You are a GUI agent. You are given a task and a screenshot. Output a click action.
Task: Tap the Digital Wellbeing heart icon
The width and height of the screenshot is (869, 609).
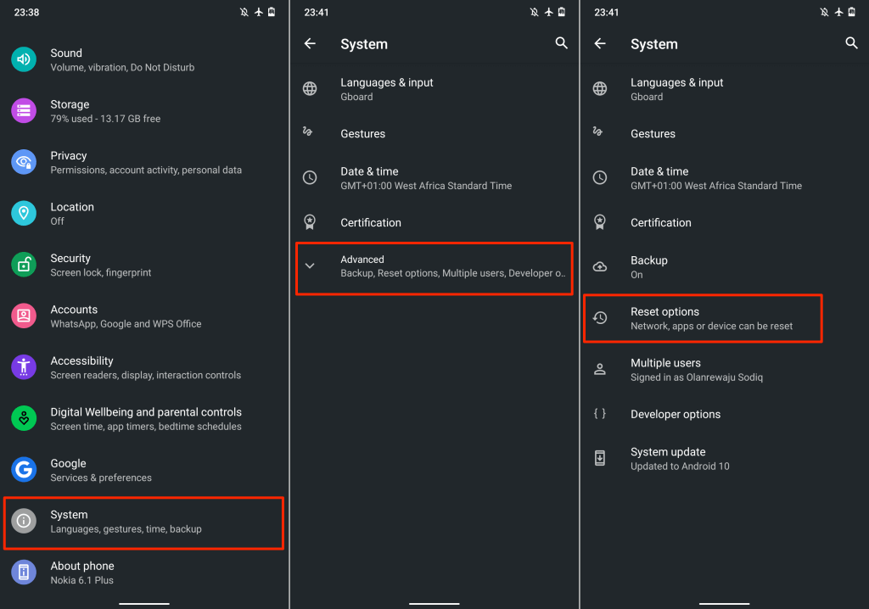(x=24, y=419)
